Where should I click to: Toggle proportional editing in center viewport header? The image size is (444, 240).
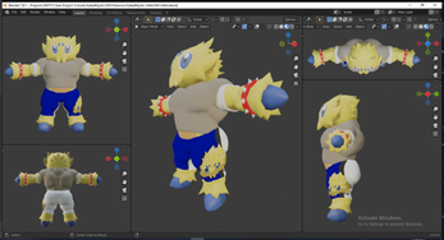click(x=238, y=20)
